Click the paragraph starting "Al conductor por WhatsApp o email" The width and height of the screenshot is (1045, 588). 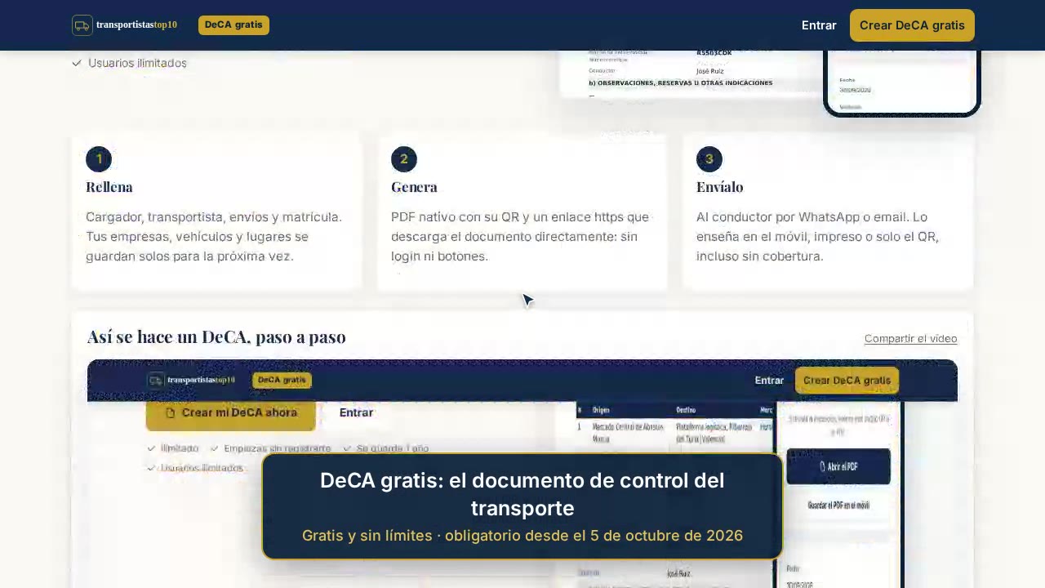(x=817, y=237)
